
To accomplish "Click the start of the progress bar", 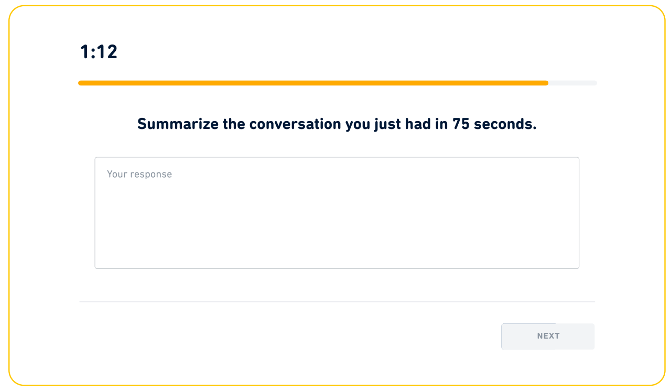I will tap(81, 83).
